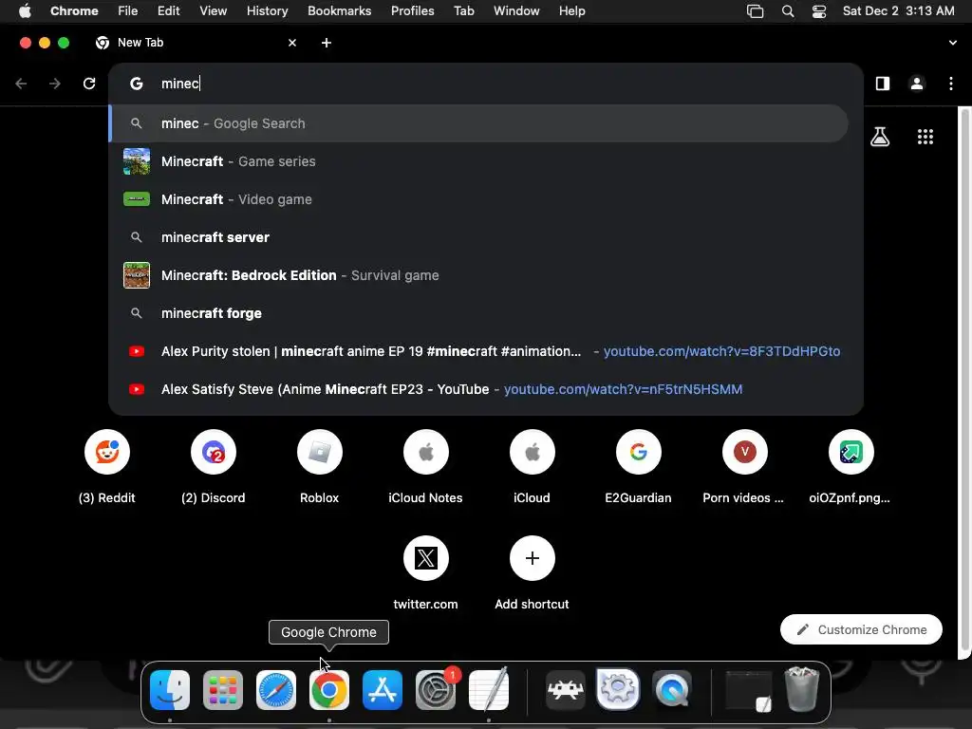Open the Help menu
The width and height of the screenshot is (972, 729).
click(571, 11)
